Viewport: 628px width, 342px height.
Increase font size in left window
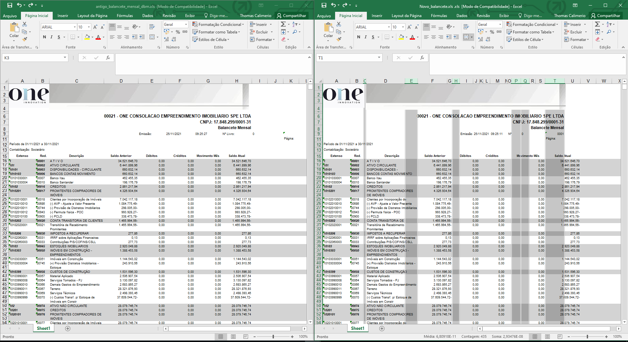pos(95,27)
